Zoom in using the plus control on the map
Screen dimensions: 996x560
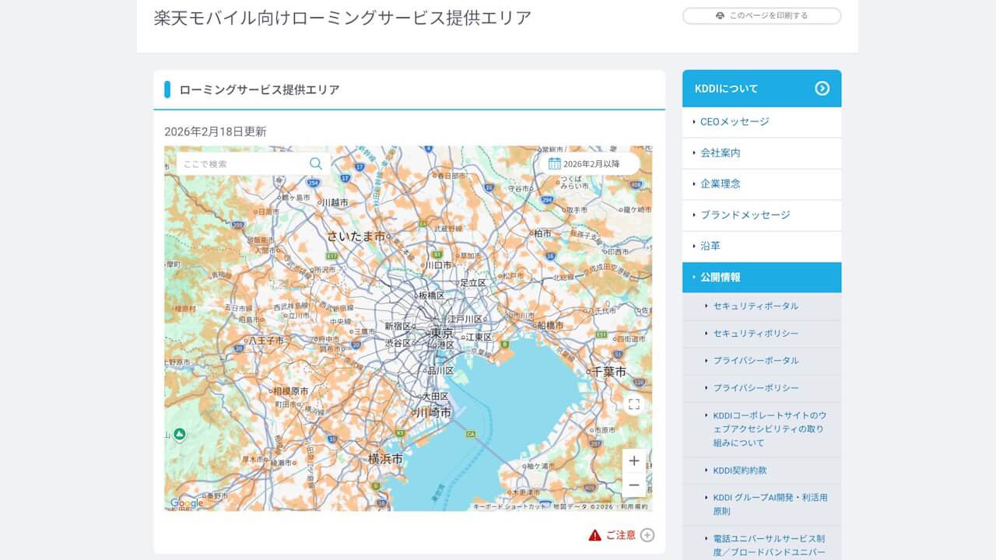click(633, 460)
